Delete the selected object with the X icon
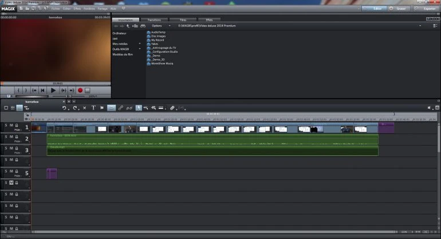The height and width of the screenshot is (239, 441). coord(85,108)
